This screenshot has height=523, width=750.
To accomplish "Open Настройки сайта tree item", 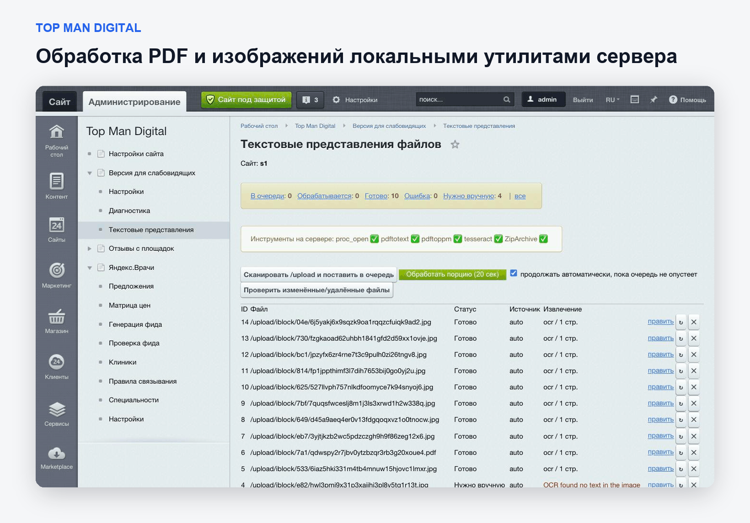I will coord(136,154).
